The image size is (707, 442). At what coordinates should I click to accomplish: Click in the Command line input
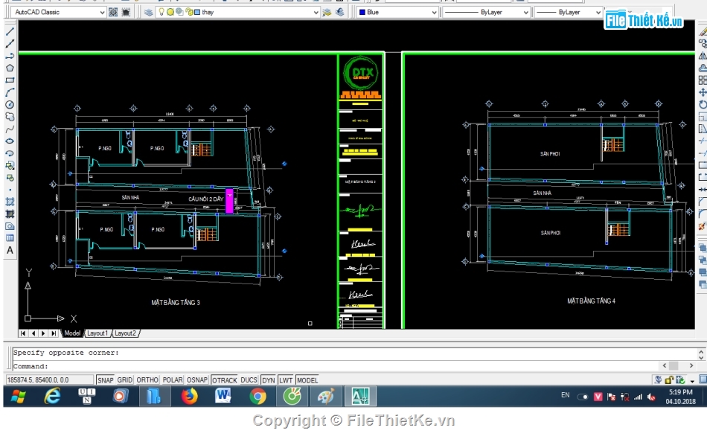pos(336,366)
